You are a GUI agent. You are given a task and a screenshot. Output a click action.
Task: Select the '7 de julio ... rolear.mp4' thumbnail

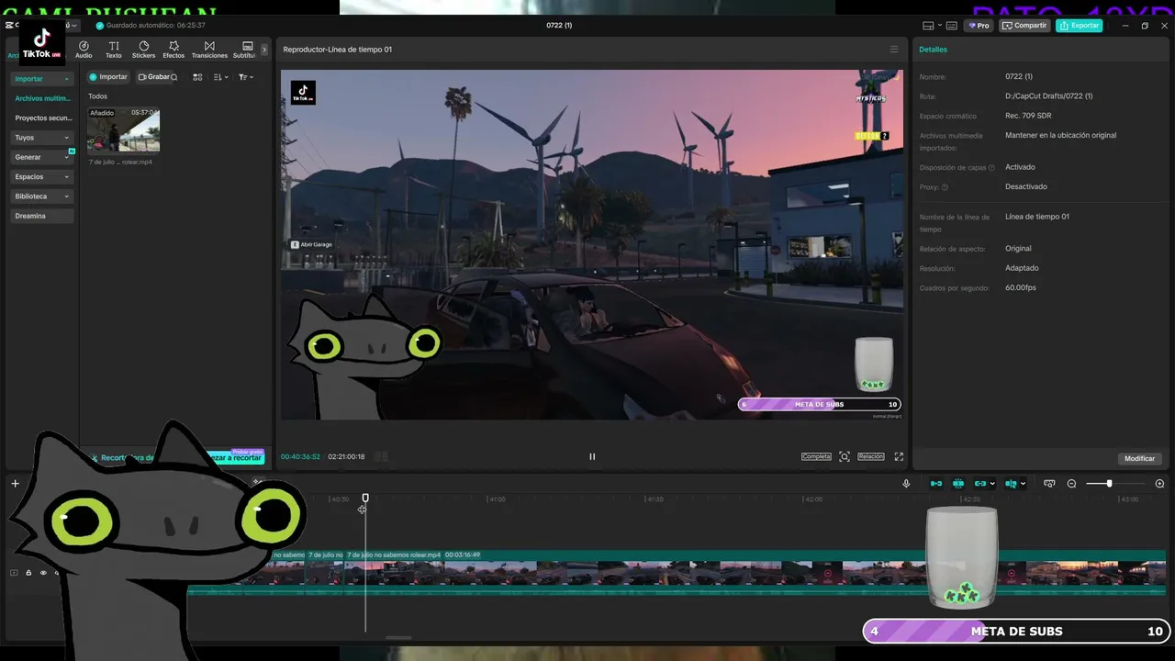(x=123, y=130)
